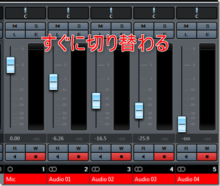Toggle monitor speaker icon on Audio 04
Viewport: 220px width, 186px height.
187,157
